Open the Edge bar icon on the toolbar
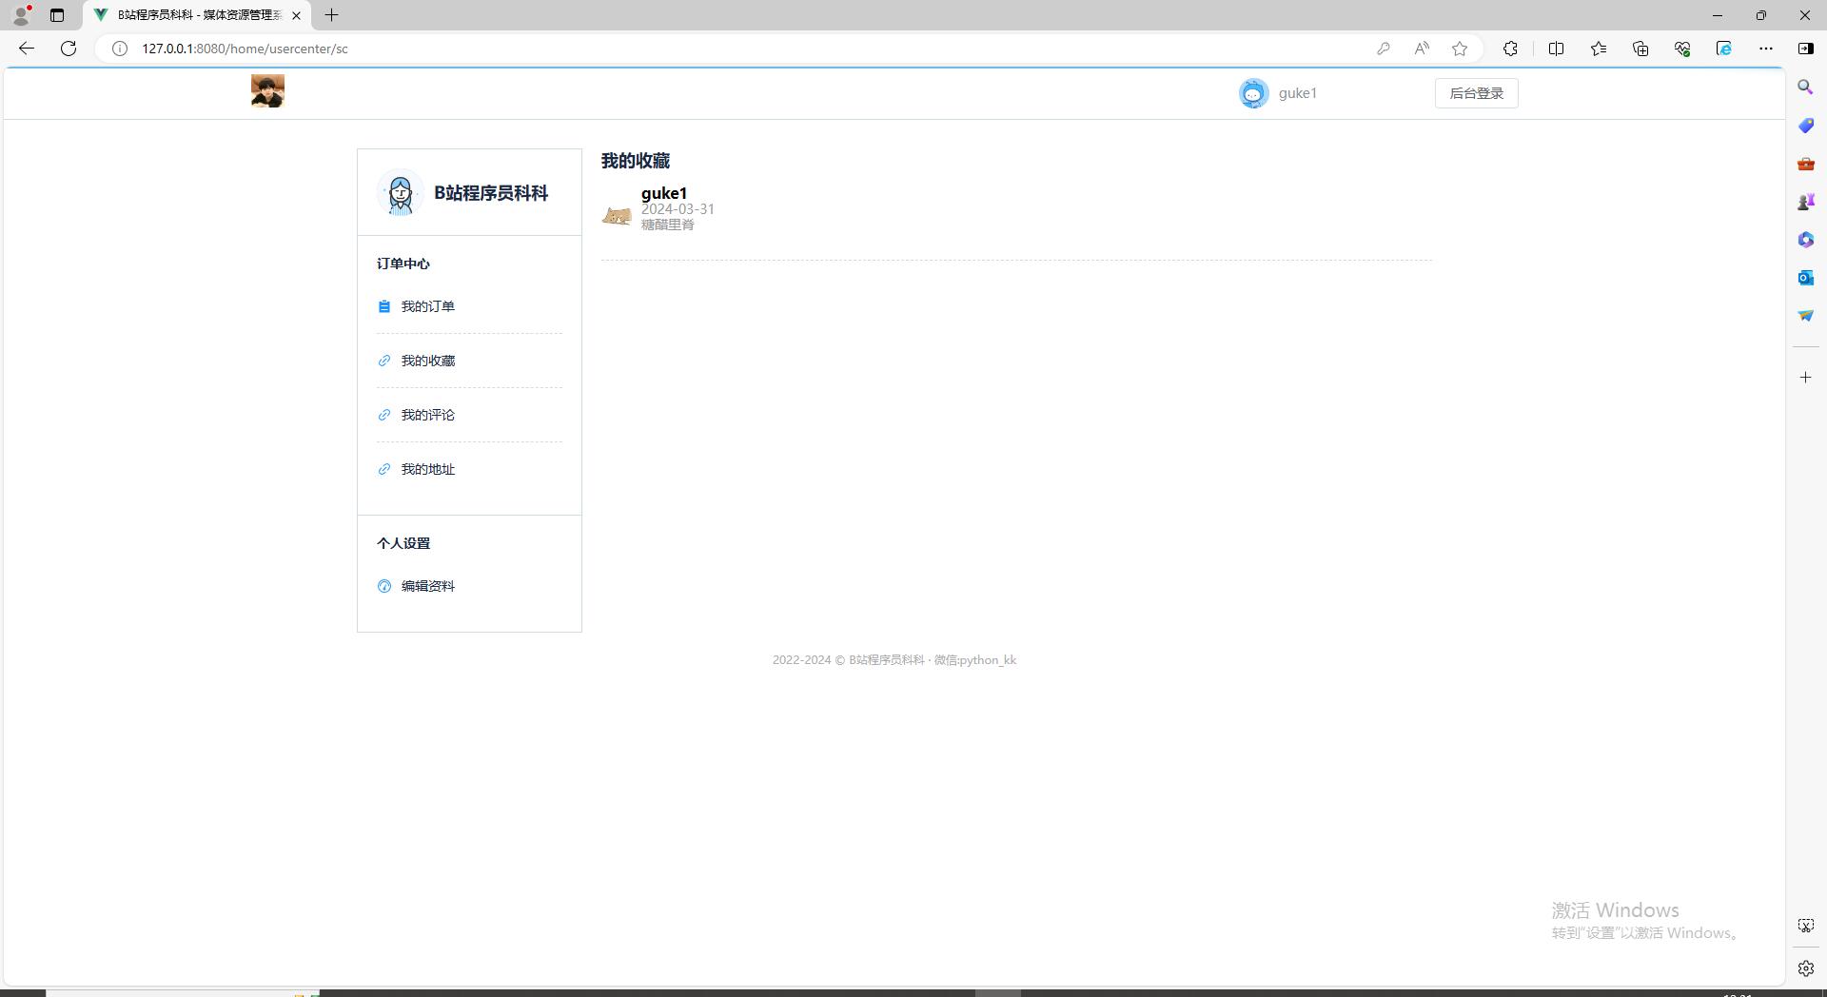 tap(1724, 49)
